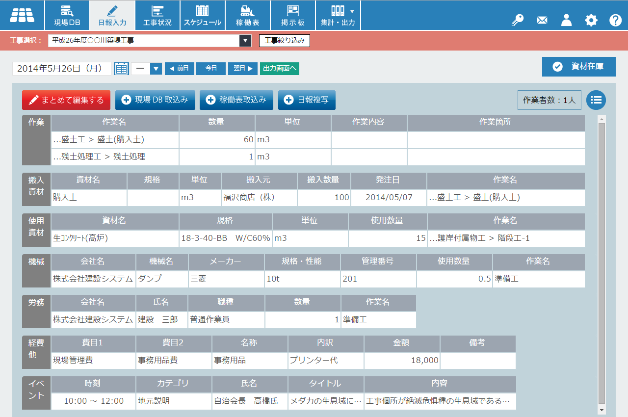Click the 階段工-1 work name cell
Viewport: 628px width, 417px height.
[506, 238]
